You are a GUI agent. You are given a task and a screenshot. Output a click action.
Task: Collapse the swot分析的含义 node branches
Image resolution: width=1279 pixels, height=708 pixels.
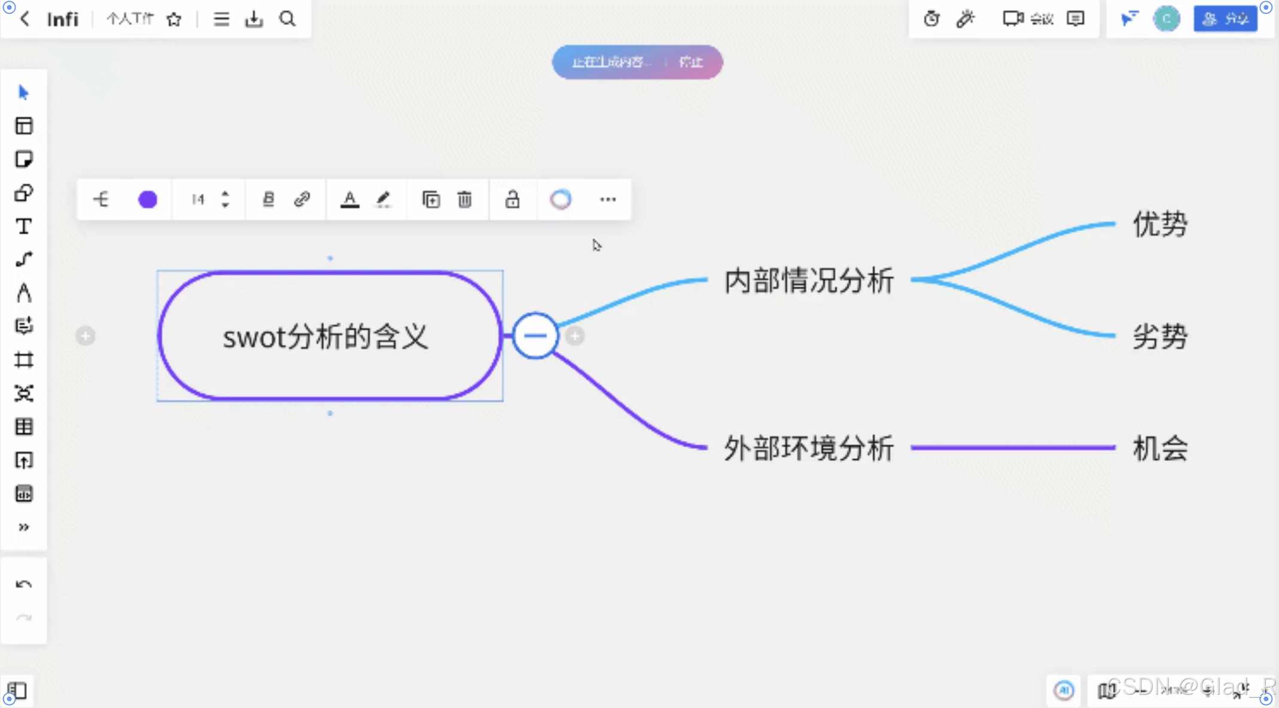(535, 335)
